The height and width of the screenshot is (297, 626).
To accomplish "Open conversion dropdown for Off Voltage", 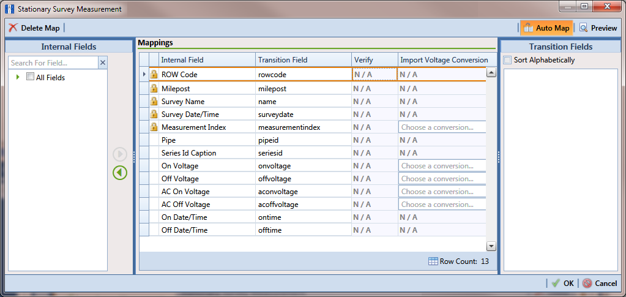I will tap(442, 178).
